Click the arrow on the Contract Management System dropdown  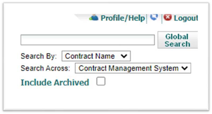(x=184, y=68)
